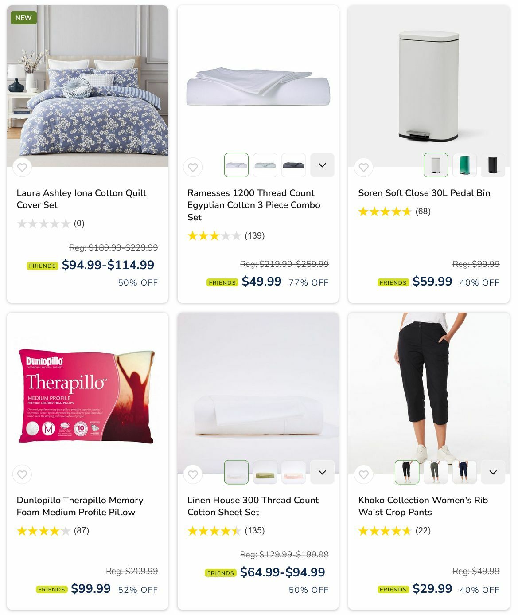The image size is (518, 615).
Task: Select green Soren pedal bin color
Action: (464, 165)
